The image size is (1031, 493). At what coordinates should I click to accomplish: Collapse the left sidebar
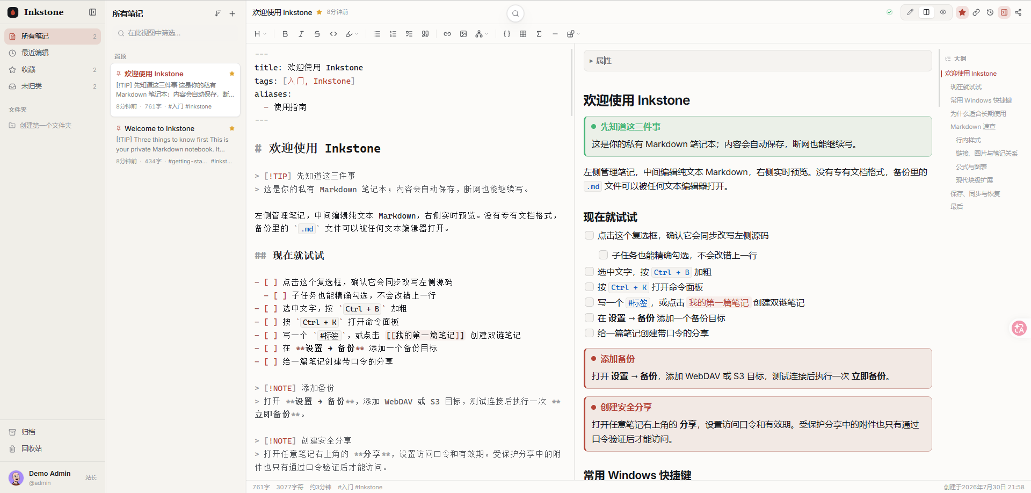pos(93,12)
